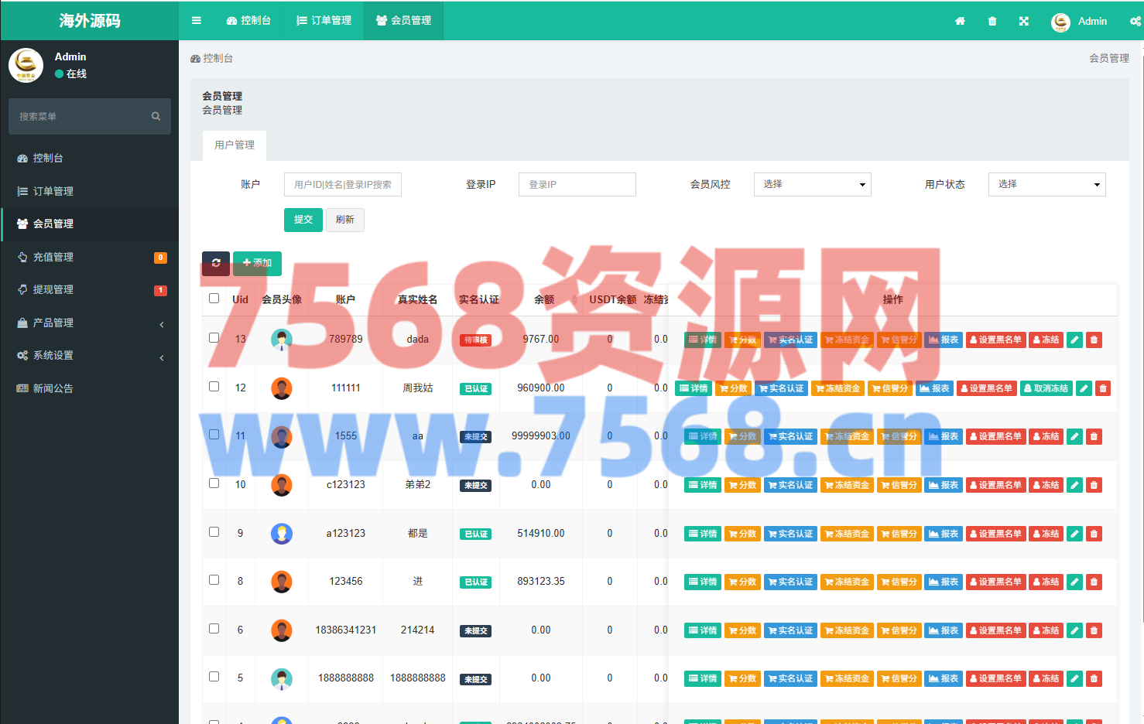Click the green 提交 button
This screenshot has height=724, width=1144.
303,220
